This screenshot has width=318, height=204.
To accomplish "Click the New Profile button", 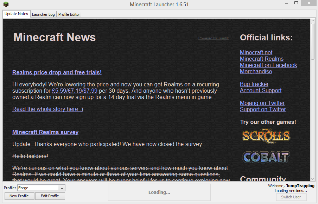I will 19,196.
